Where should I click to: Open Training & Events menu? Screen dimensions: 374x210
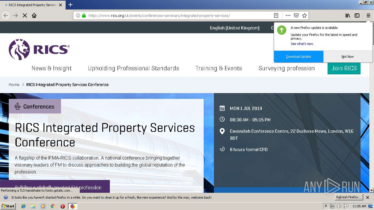coord(219,68)
